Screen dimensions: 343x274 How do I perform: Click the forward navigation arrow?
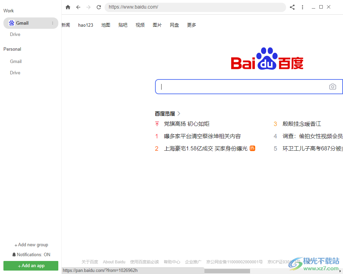[x=88, y=7]
